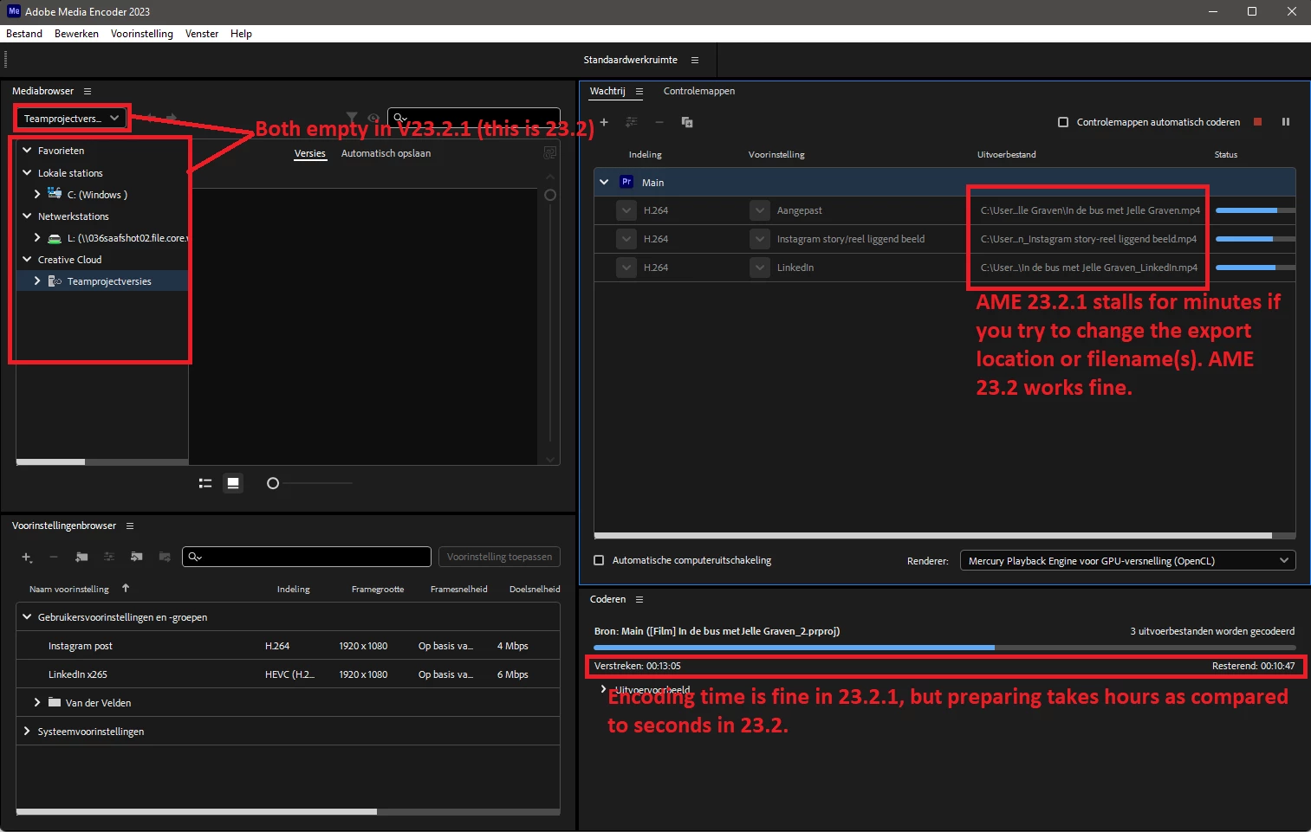This screenshot has height=832, width=1311.
Task: Open preset dropdown for Aangepast output
Action: click(760, 210)
